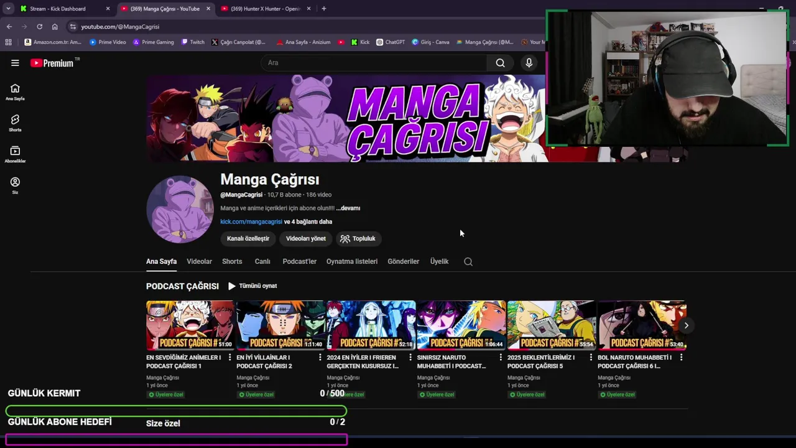Search within the channel using tab magnifier
This screenshot has width=796, height=448.
(x=468, y=262)
